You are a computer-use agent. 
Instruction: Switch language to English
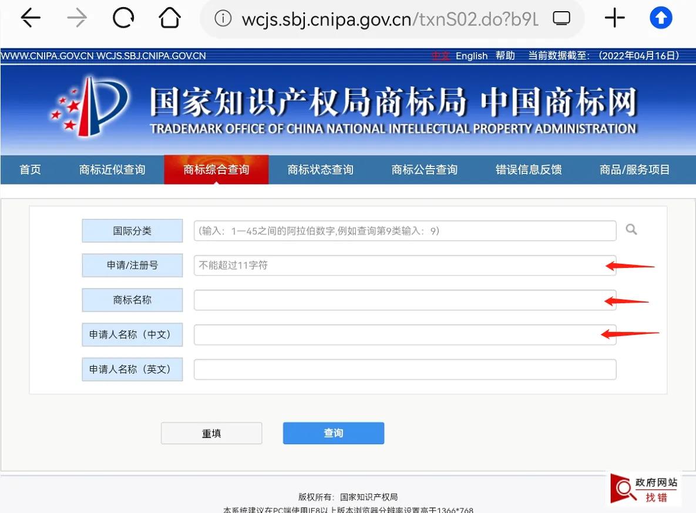[472, 56]
